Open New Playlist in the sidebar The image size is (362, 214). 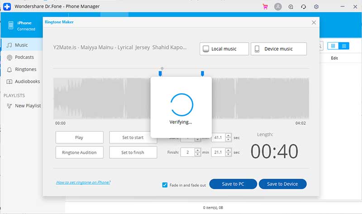tap(24, 106)
